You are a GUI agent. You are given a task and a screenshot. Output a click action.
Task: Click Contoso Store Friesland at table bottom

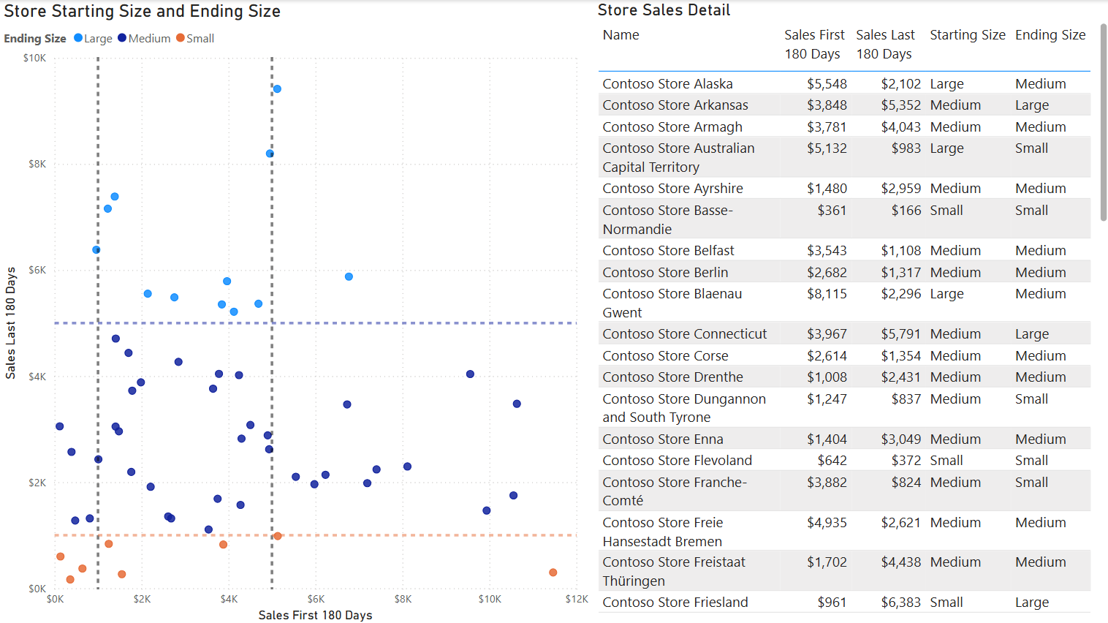click(675, 603)
